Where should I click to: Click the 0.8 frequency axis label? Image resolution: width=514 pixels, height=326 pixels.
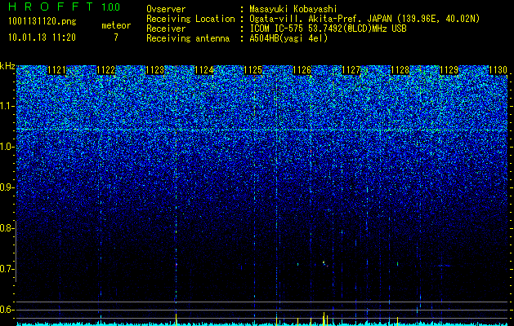click(7, 228)
